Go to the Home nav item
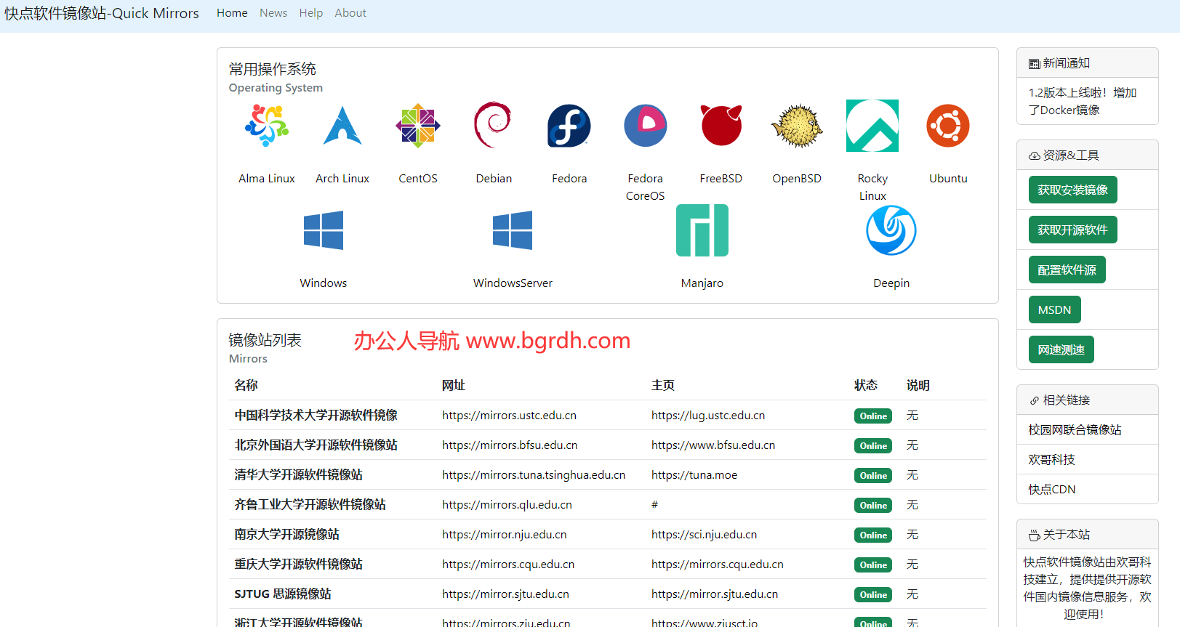 [232, 13]
